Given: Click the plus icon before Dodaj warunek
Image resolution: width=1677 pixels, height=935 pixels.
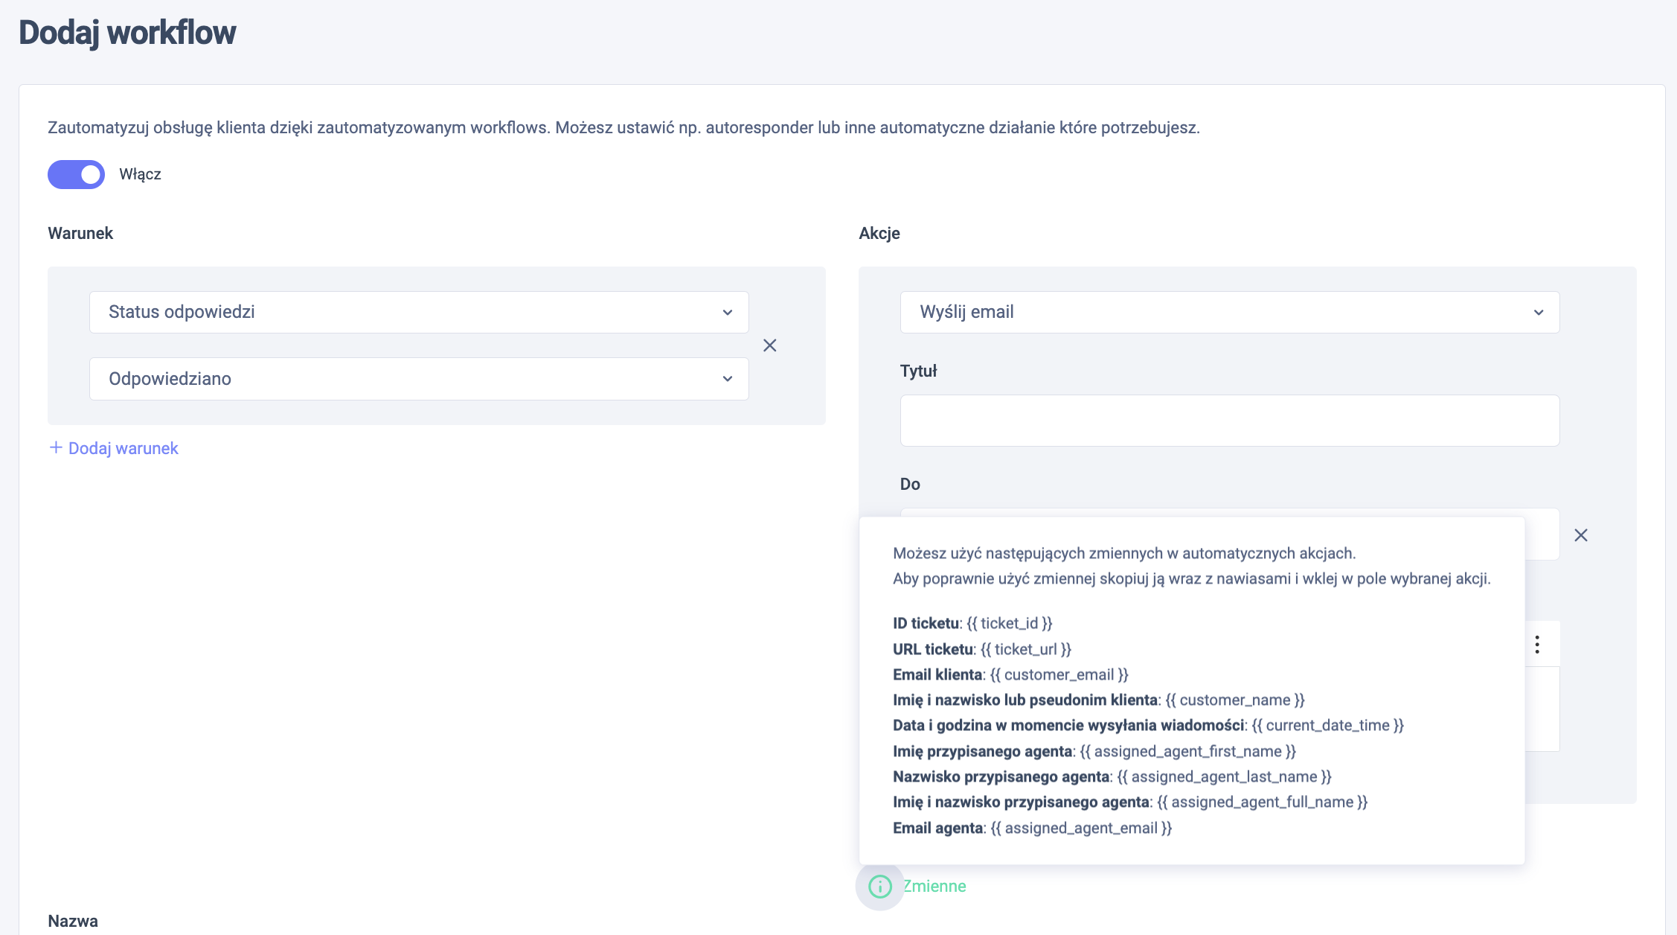Looking at the screenshot, I should tap(56, 447).
